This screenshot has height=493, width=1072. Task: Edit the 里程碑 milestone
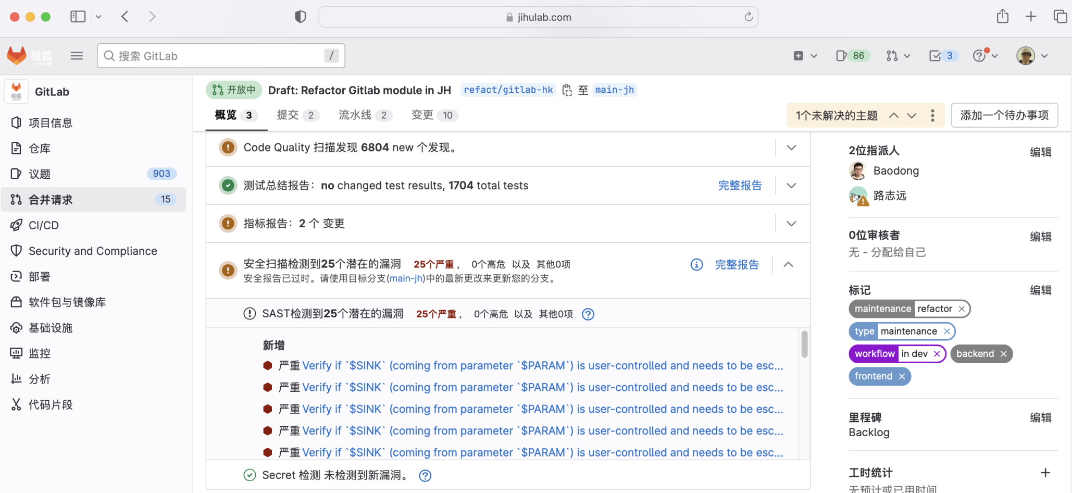coord(1040,417)
